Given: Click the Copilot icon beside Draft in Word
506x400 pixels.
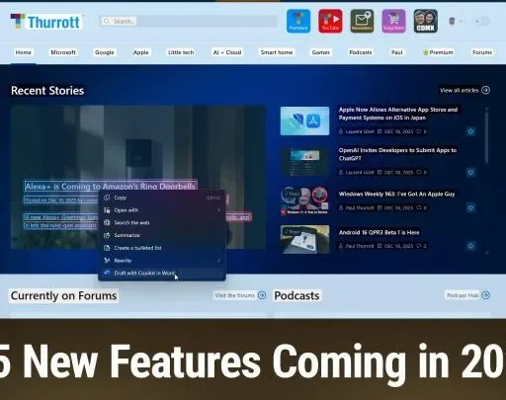Looking at the screenshot, I should pos(107,273).
